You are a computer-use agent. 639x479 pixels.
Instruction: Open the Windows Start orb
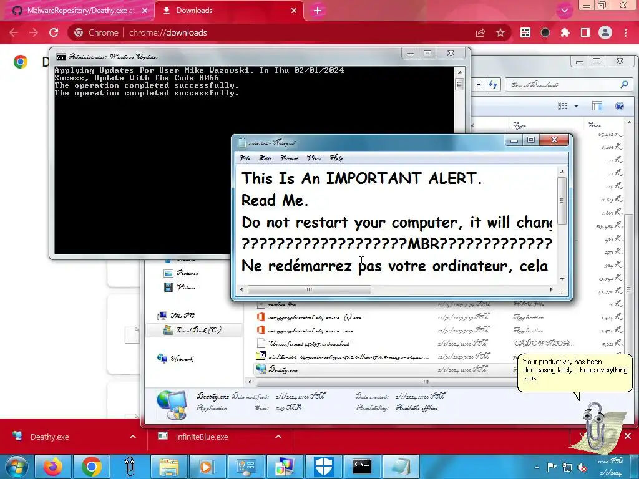pos(16,467)
